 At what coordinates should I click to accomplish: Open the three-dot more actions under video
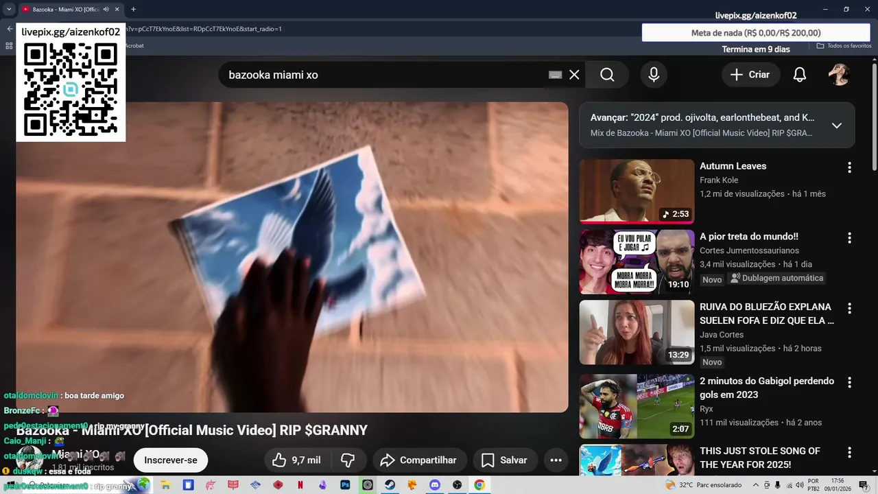[x=556, y=460]
